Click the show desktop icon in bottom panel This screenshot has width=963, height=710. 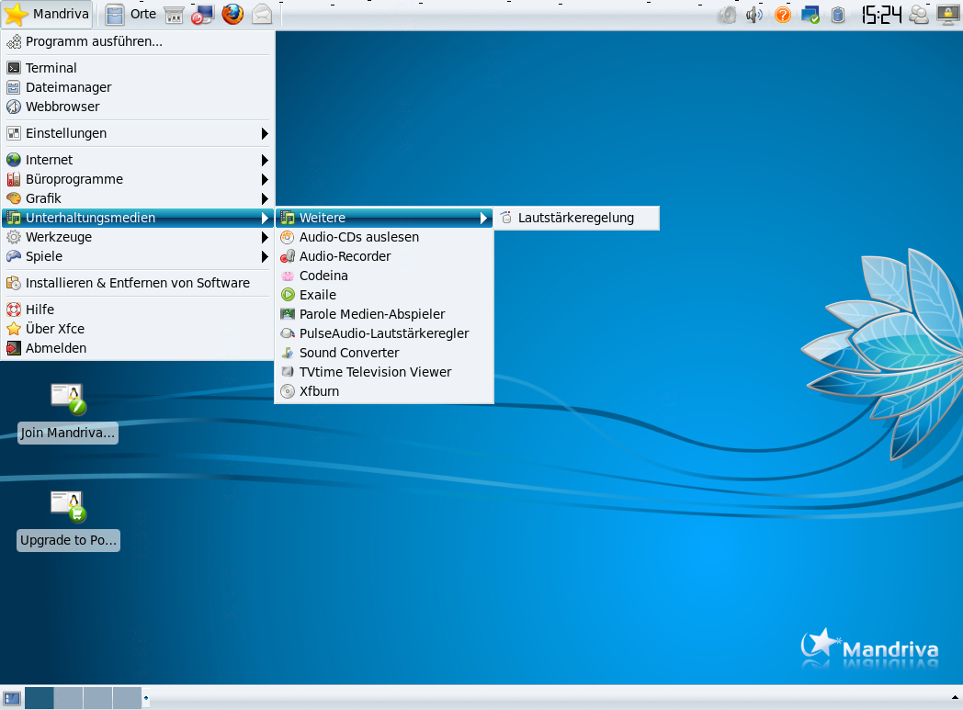point(12,698)
